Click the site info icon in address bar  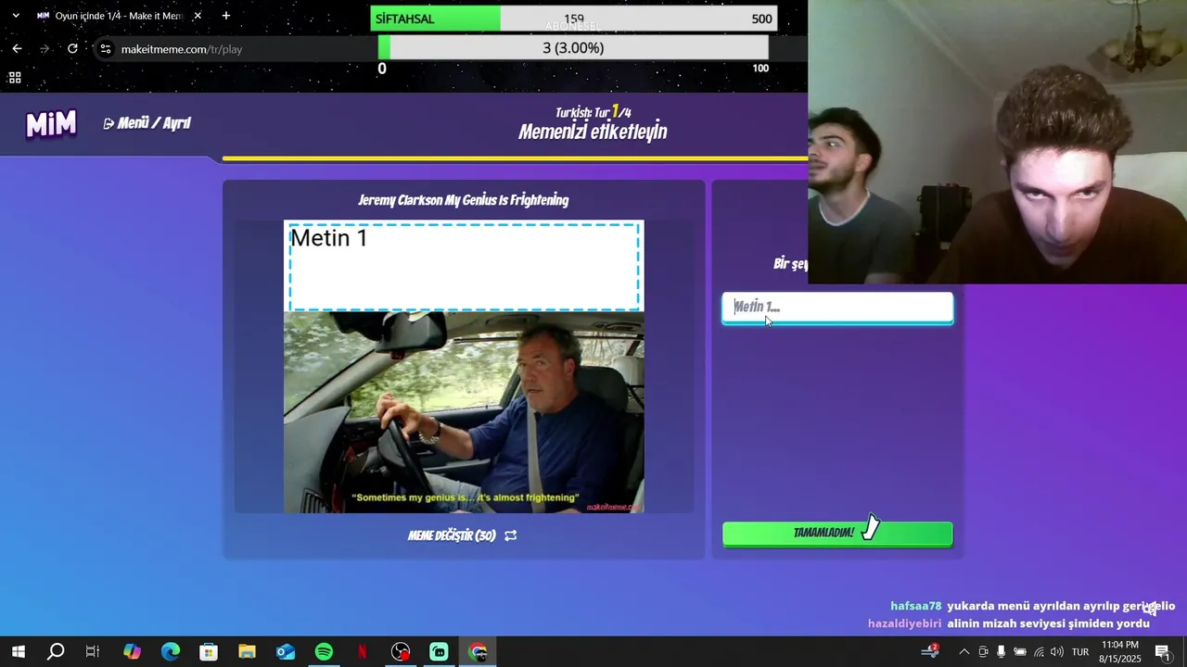(x=106, y=49)
